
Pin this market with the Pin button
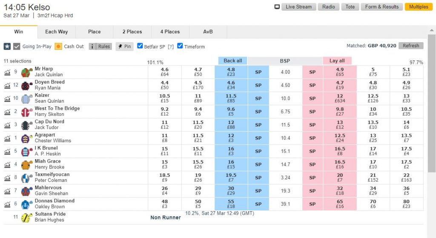point(125,46)
